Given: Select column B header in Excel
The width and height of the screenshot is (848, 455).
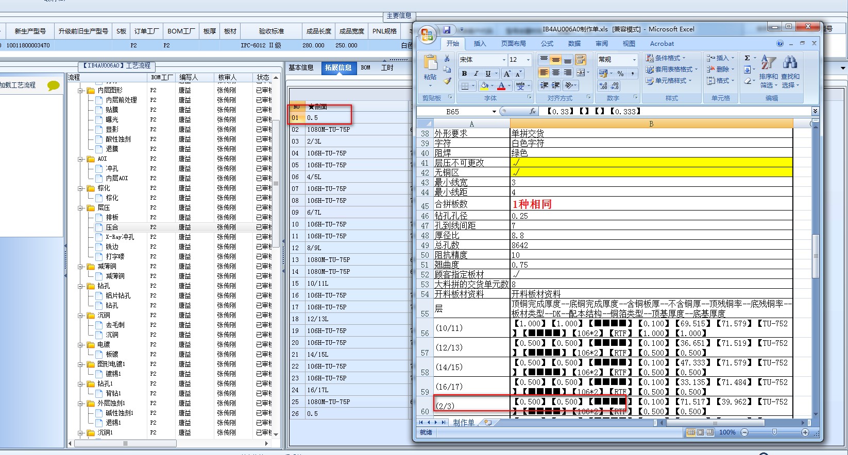Looking at the screenshot, I should point(651,124).
